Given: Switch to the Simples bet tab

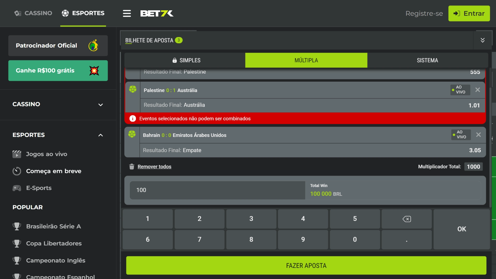Looking at the screenshot, I should (x=185, y=60).
